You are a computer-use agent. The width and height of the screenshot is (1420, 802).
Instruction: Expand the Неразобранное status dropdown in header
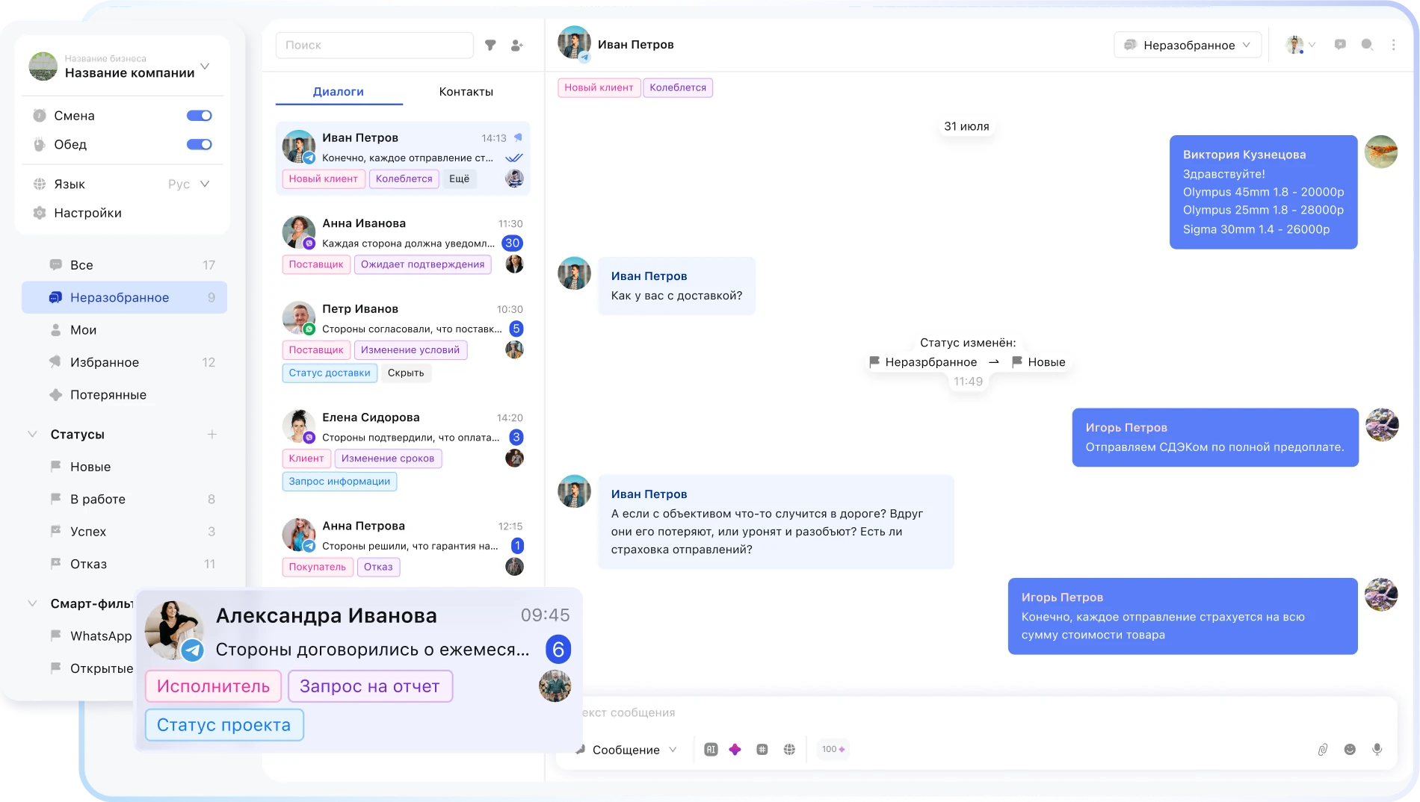tap(1187, 45)
